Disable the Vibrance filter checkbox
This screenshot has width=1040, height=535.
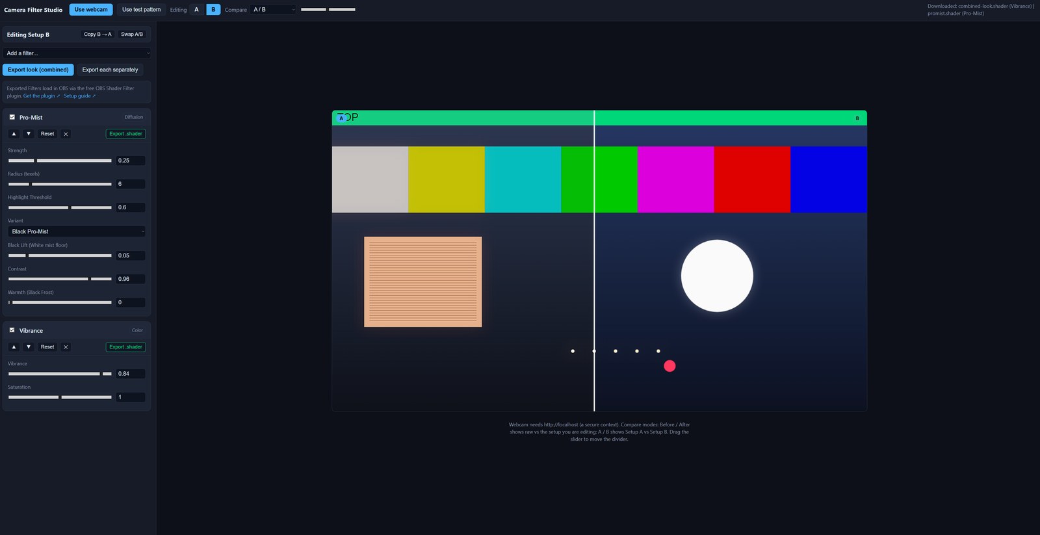[x=12, y=330]
